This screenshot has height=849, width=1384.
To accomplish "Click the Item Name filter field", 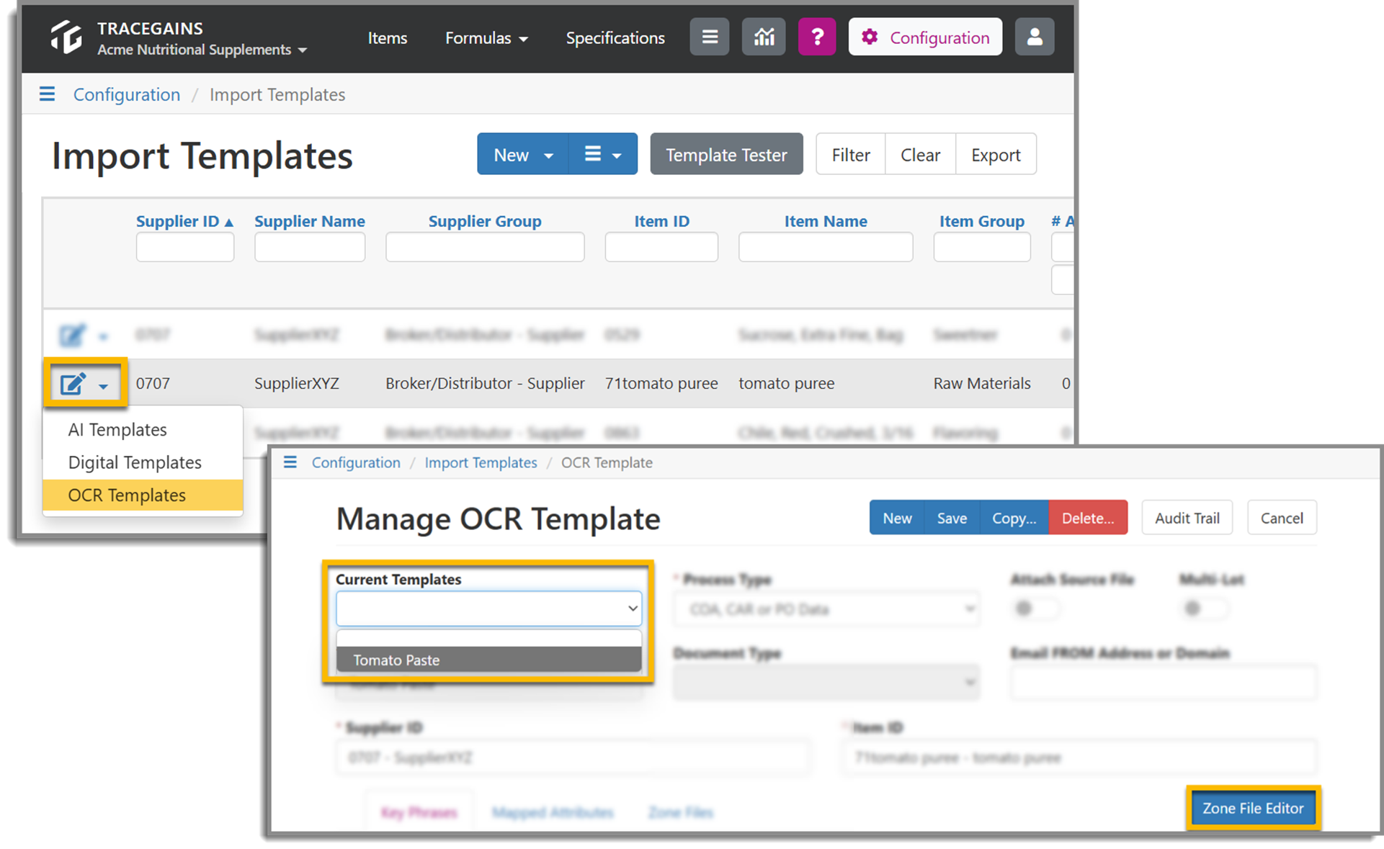I will pos(826,247).
